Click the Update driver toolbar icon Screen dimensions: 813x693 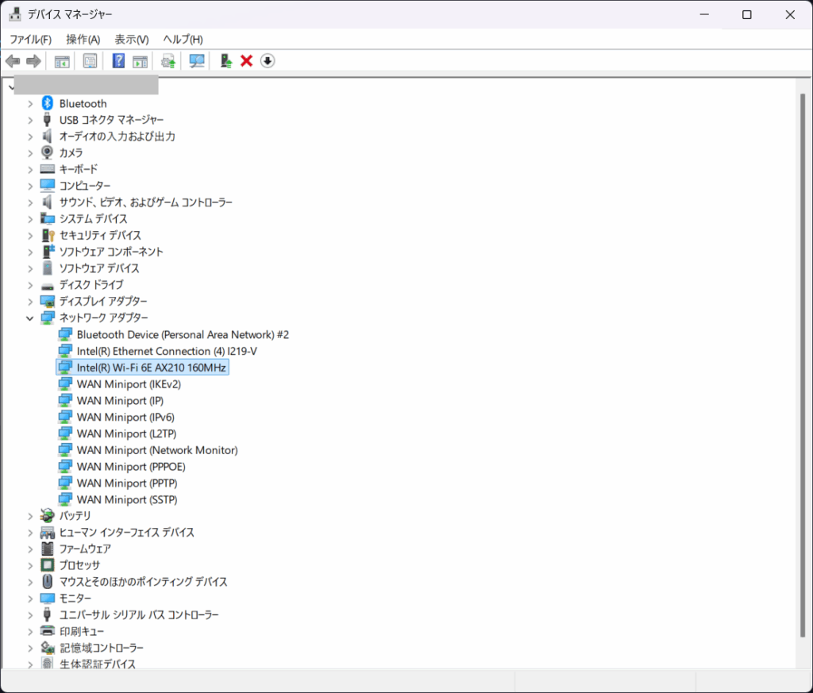(168, 61)
